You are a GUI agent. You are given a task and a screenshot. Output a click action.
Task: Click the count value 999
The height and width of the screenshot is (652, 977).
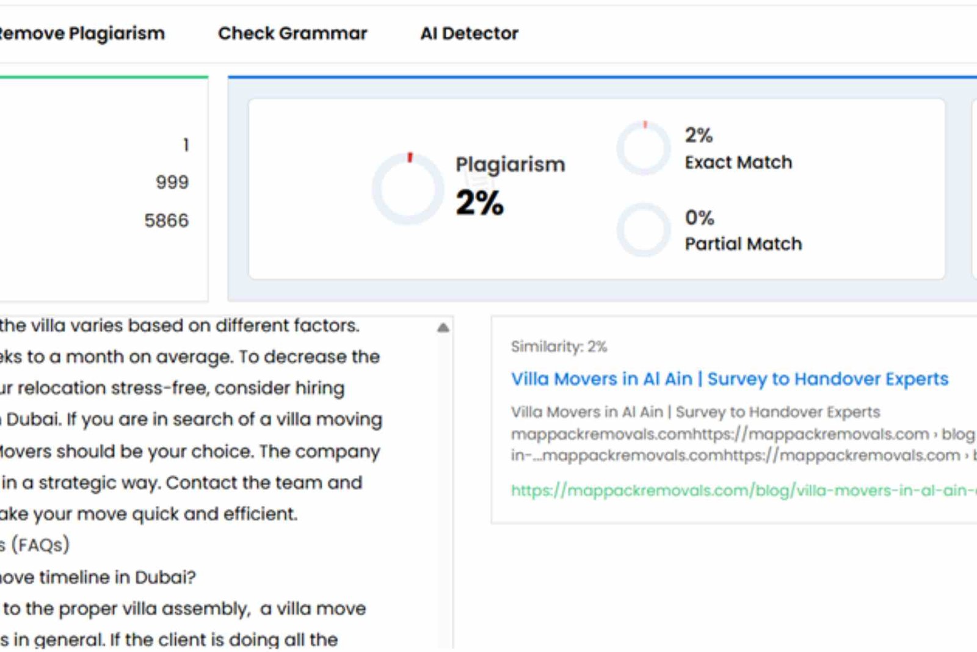click(x=172, y=182)
